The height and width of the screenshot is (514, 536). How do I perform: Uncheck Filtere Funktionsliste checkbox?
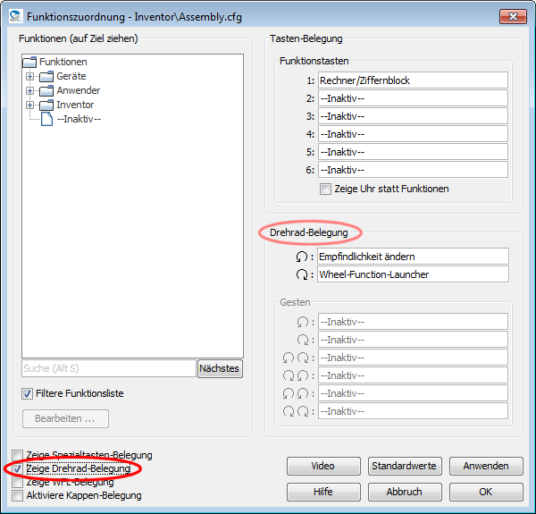[x=28, y=393]
